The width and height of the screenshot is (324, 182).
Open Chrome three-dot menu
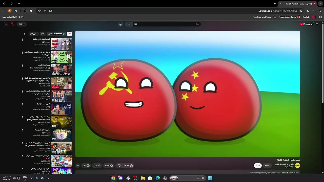click(4, 11)
